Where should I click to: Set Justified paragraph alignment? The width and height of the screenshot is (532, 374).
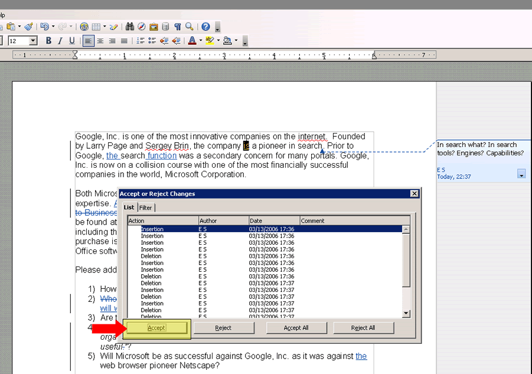[x=124, y=41]
